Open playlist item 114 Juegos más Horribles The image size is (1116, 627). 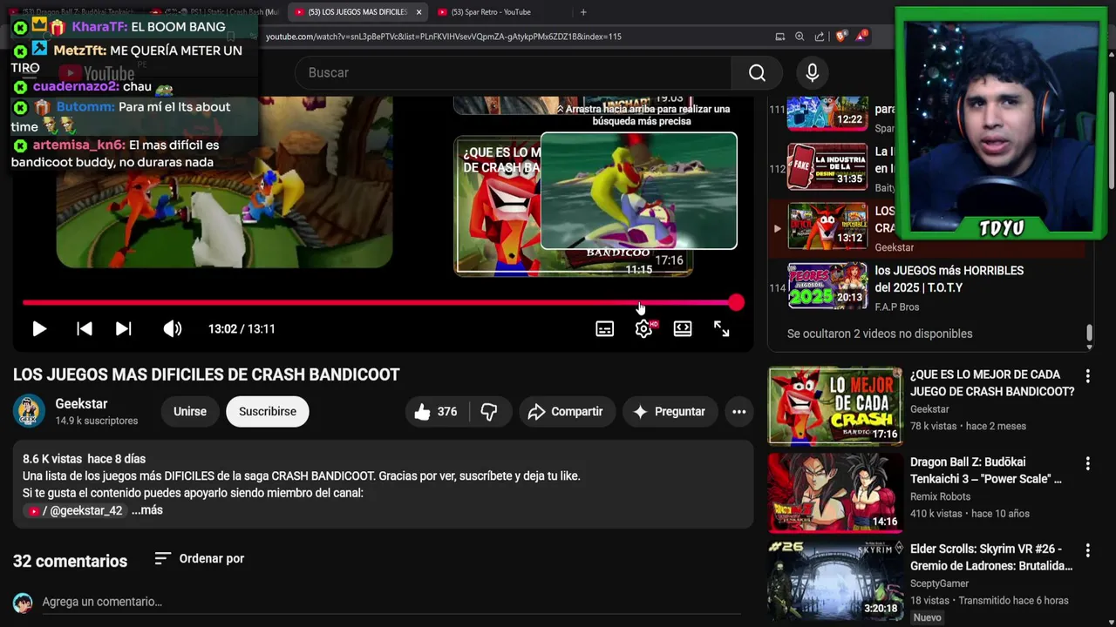(827, 286)
